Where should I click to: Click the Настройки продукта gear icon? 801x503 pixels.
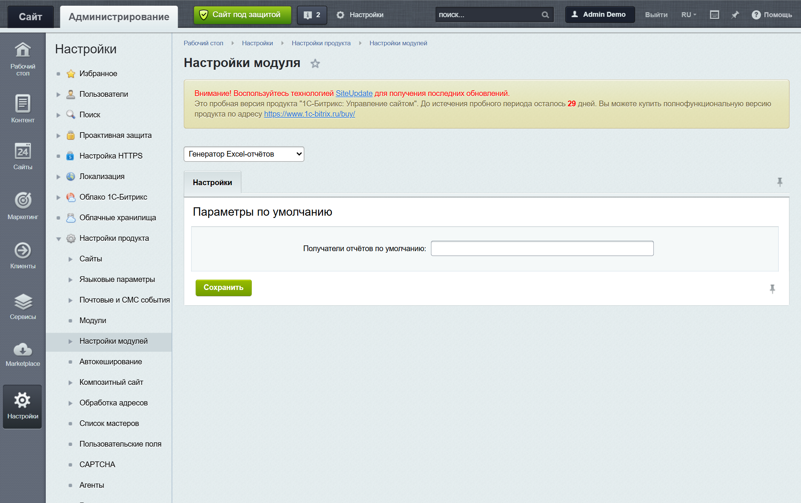click(x=71, y=238)
